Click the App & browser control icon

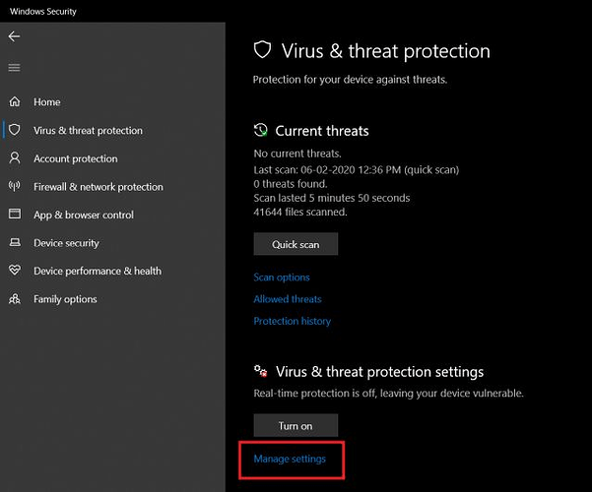pos(15,215)
